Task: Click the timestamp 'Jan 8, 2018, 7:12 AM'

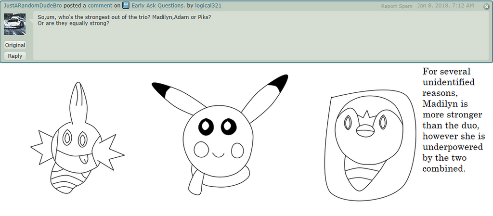Action: (445, 6)
